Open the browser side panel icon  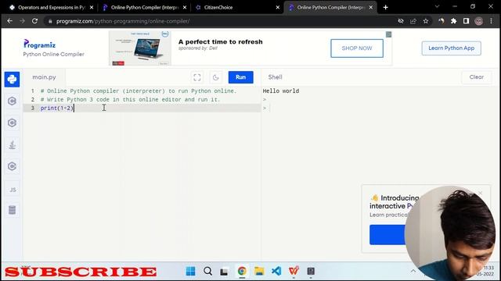coord(467,21)
